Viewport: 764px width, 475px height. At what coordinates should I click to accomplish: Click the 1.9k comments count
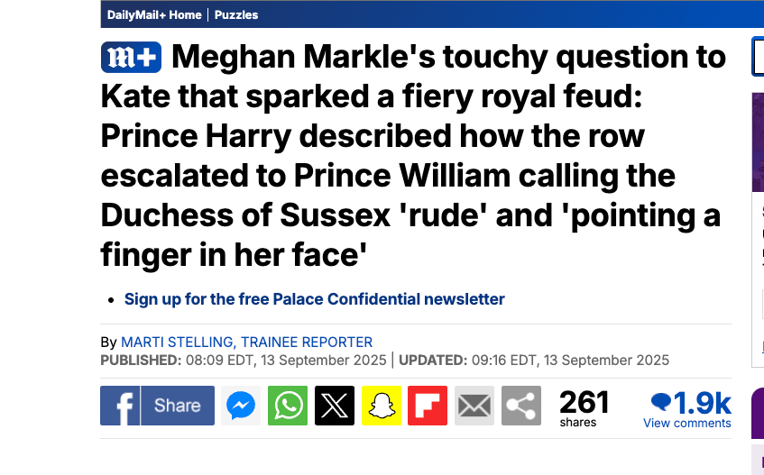point(702,402)
